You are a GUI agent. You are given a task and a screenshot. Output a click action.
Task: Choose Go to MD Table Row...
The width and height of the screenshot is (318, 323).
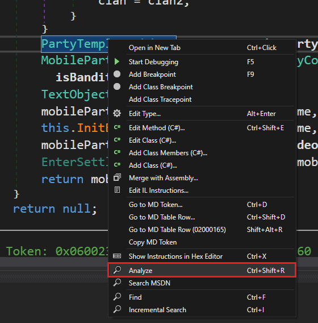click(202, 217)
